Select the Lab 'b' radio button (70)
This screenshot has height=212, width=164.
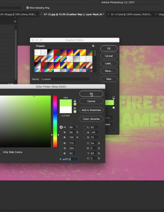[x=85, y=137]
